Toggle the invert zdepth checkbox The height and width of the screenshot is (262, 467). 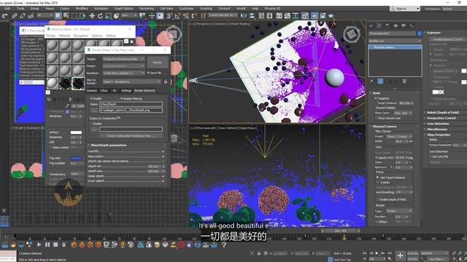[x=163, y=181]
